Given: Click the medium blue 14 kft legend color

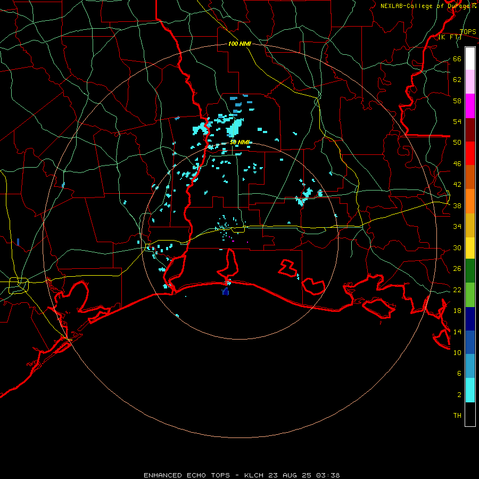Looking at the screenshot, I should coord(470,342).
